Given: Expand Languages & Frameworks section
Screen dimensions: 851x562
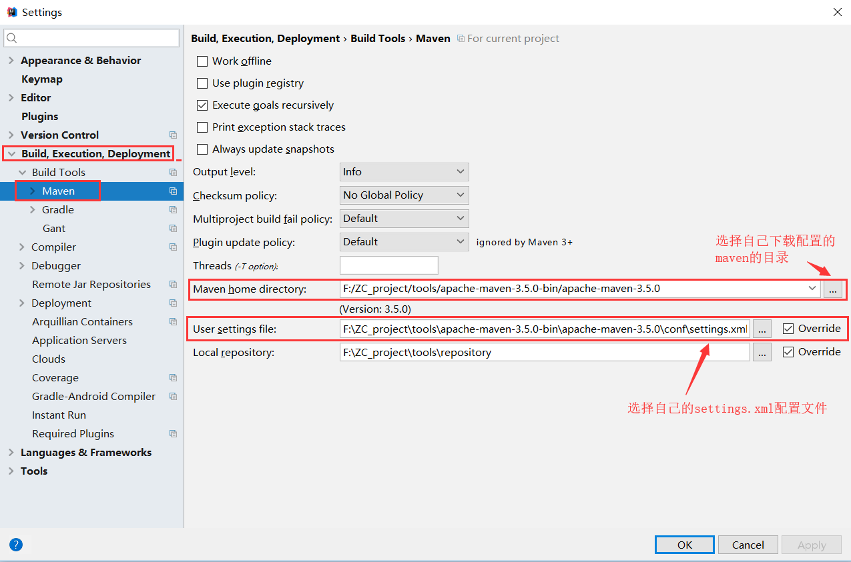Looking at the screenshot, I should point(11,452).
